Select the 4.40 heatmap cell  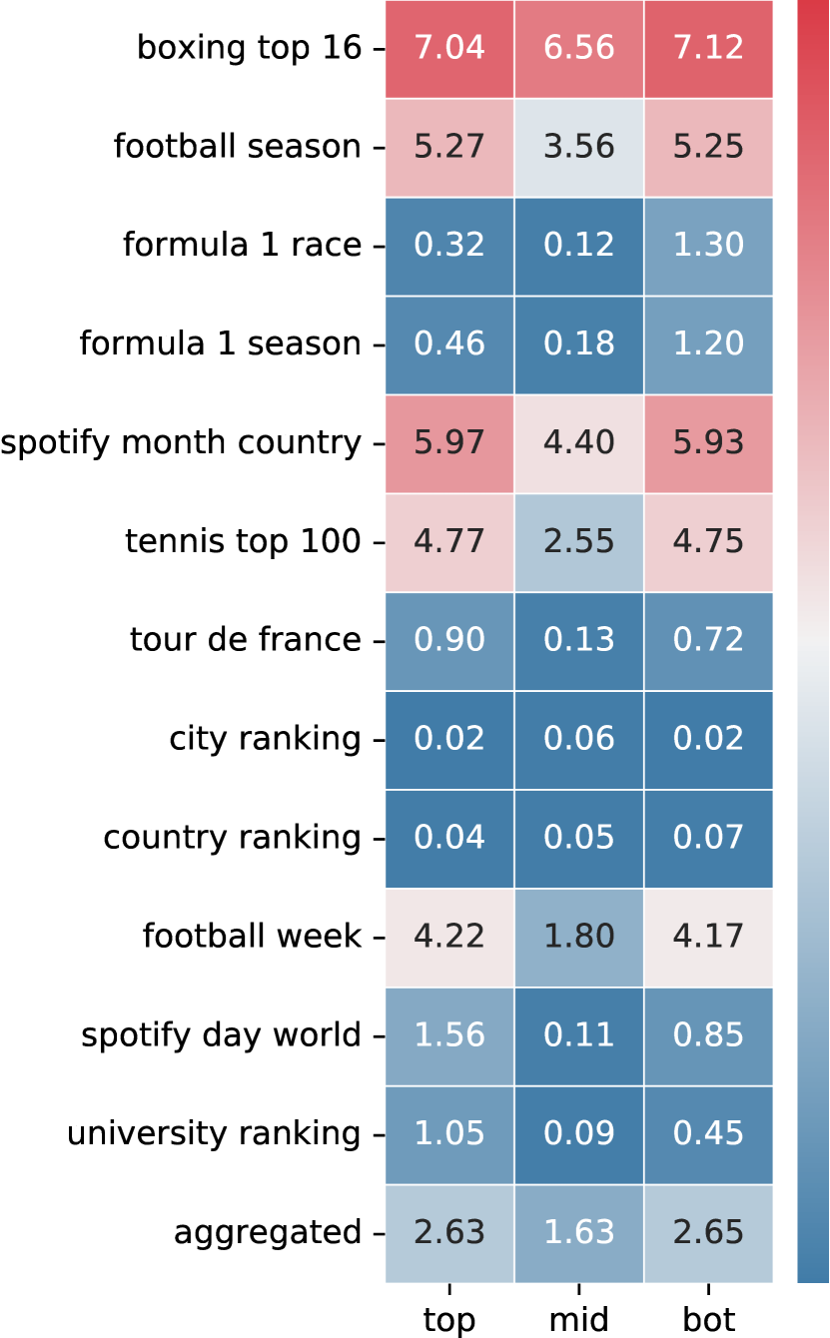coord(579,442)
